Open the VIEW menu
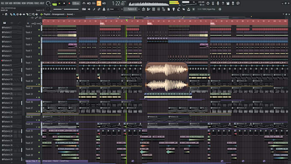The height and width of the screenshot is (164, 291). pyautogui.click(x=24, y=3)
